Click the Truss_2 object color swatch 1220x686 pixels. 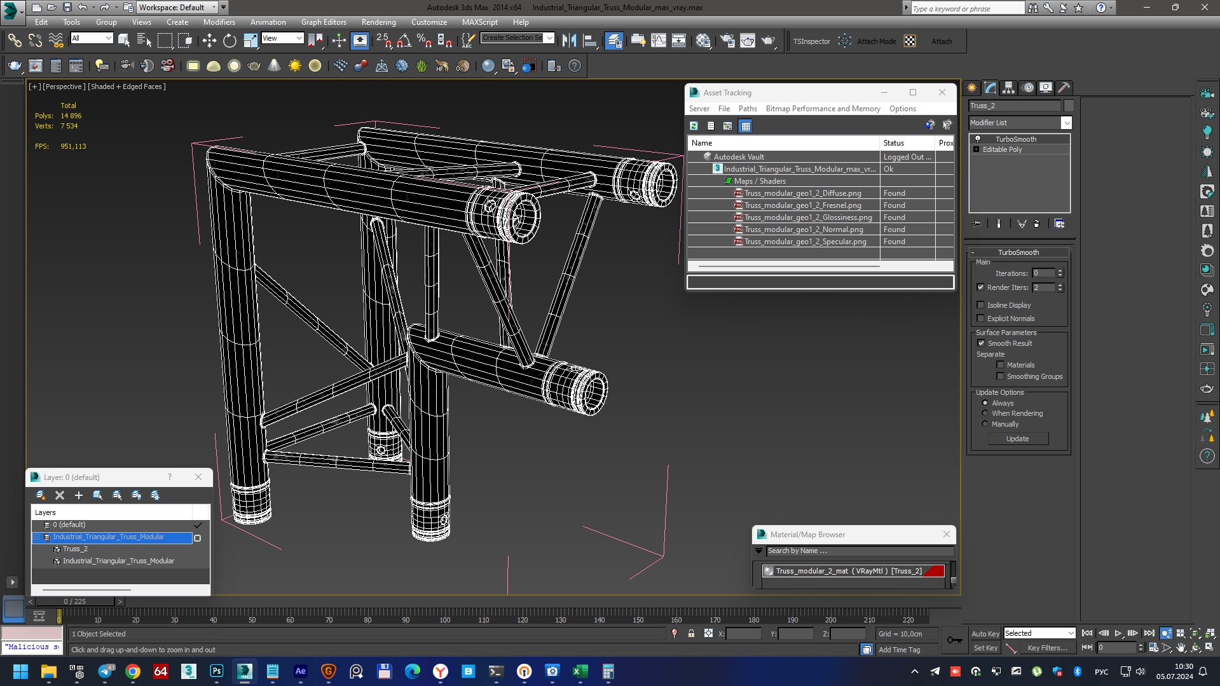point(1068,106)
